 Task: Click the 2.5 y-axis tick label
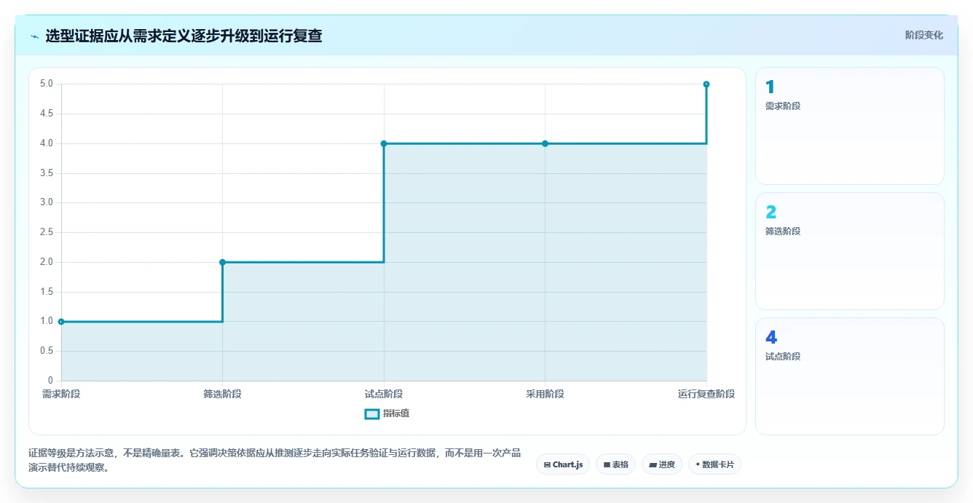(47, 232)
